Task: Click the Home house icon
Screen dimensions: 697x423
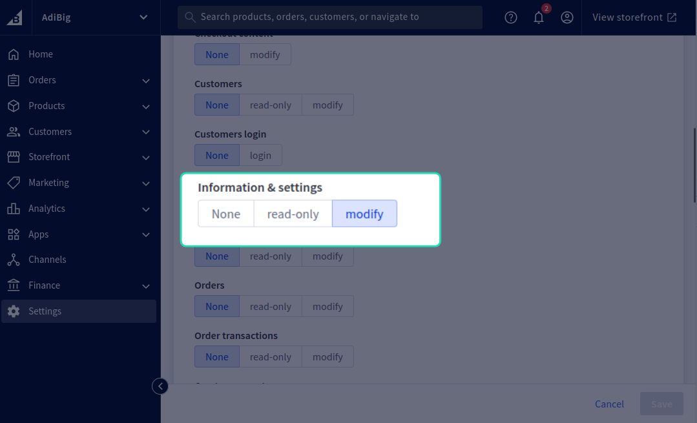Action: (14, 54)
